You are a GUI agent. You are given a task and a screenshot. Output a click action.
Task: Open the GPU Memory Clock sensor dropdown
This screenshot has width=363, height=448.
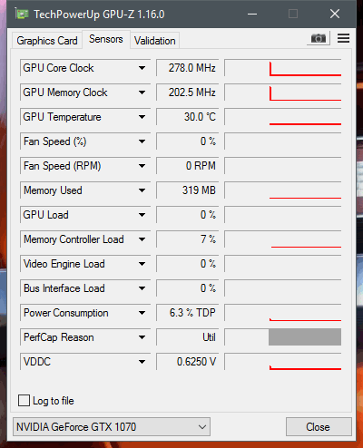[x=142, y=93]
